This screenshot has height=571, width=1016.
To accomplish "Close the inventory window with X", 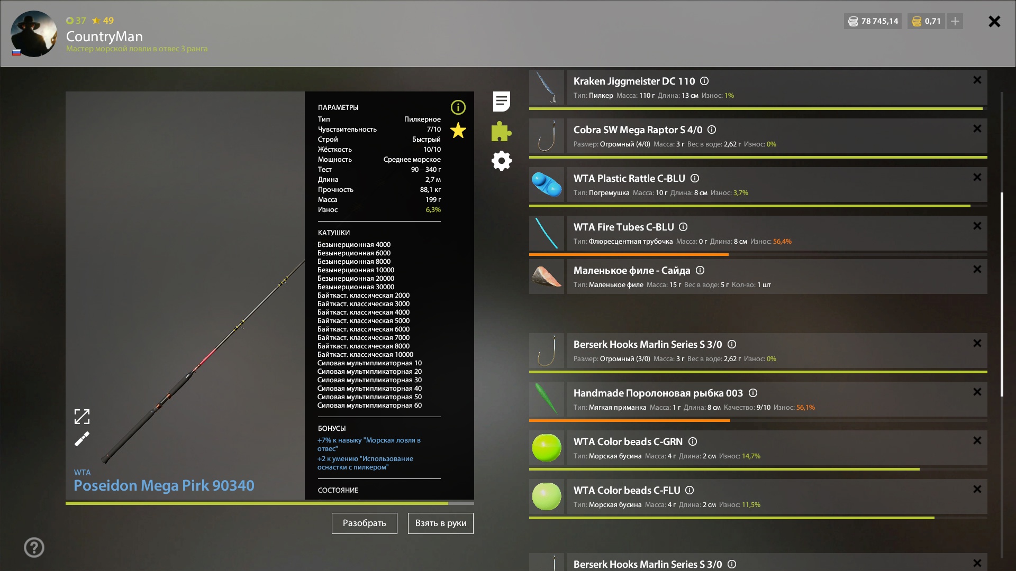I will [x=994, y=21].
